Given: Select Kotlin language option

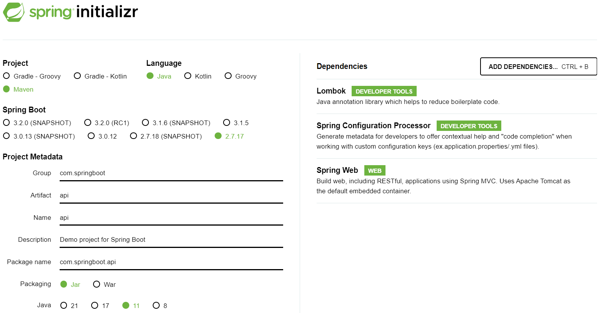Looking at the screenshot, I should 198,76.
